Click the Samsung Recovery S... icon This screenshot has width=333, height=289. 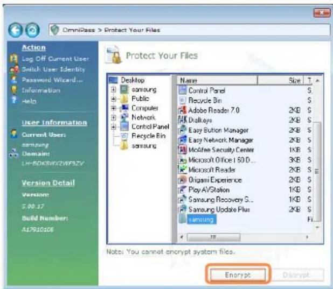tap(182, 200)
